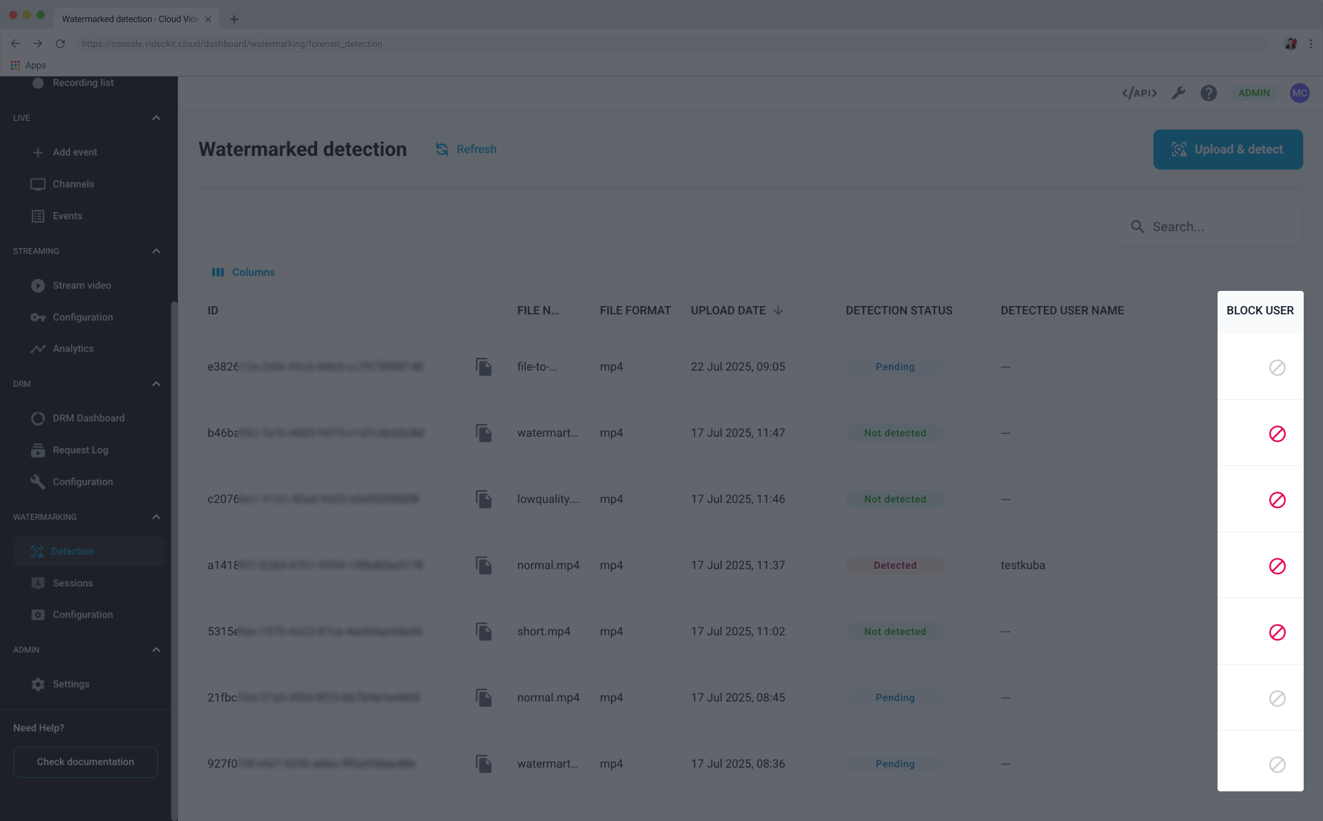Select Detection in Watermarking menu
The image size is (1323, 821).
tap(88, 551)
